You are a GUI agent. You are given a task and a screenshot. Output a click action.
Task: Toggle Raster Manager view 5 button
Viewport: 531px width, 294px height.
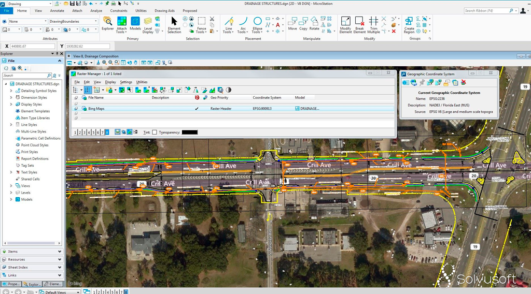click(x=93, y=132)
